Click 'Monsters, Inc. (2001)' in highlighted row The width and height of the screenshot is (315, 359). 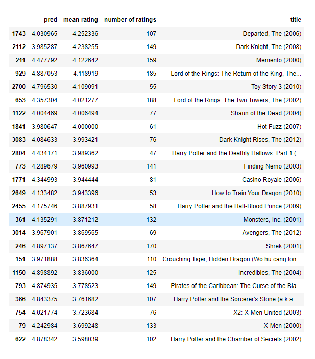(273, 220)
